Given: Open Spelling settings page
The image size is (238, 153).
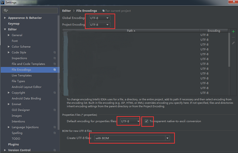Looking at the screenshot, I should coord(17,133).
